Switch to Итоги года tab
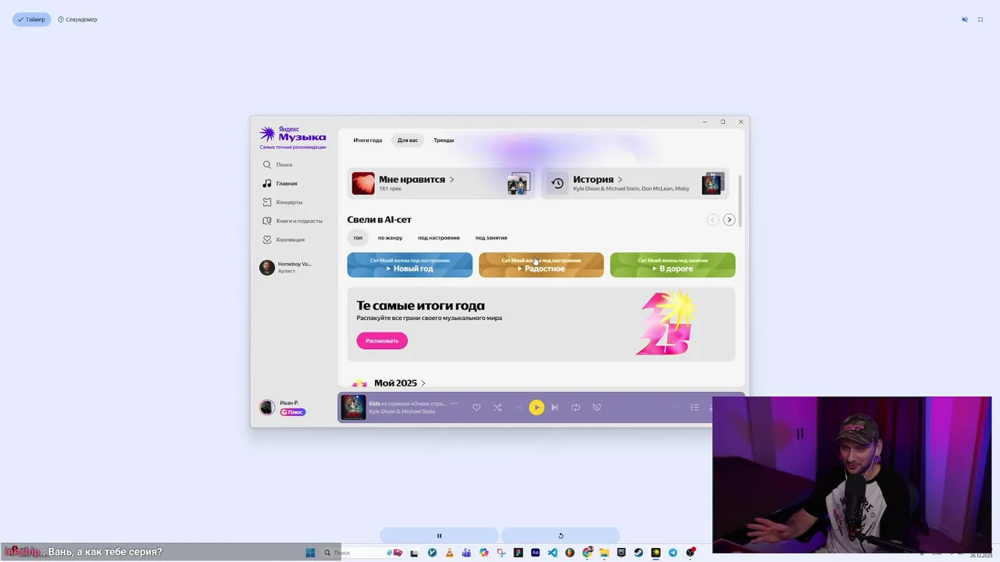1000x562 pixels. (367, 140)
